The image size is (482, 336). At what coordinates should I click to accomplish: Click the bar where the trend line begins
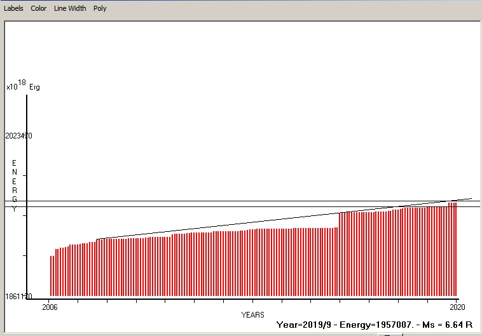click(97, 268)
